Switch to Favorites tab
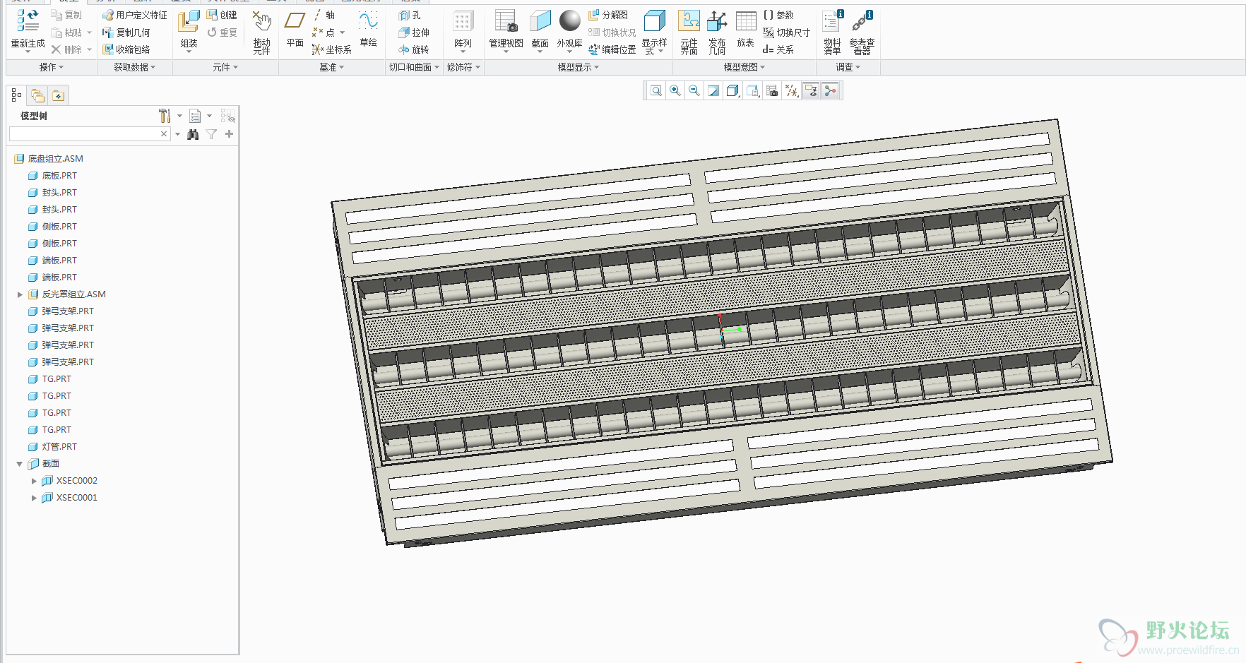The width and height of the screenshot is (1246, 663). click(58, 95)
